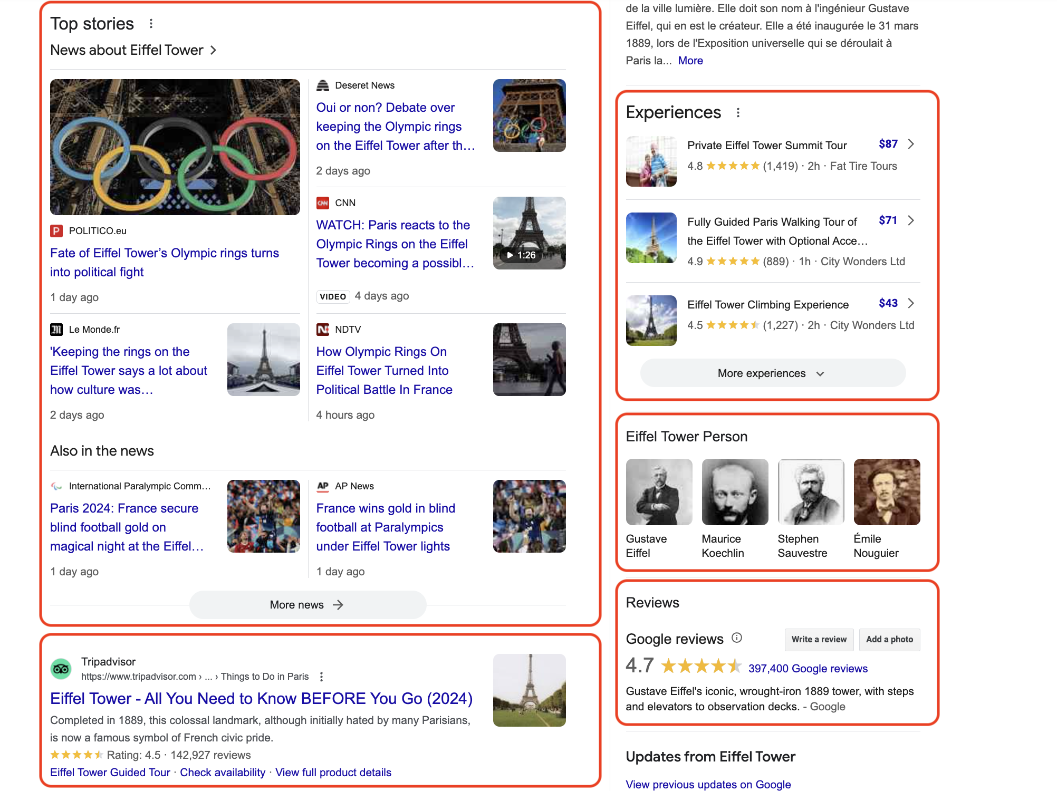Click Fully Guided Walking Tour thumbnail
This screenshot has width=1057, height=791.
[x=651, y=238]
